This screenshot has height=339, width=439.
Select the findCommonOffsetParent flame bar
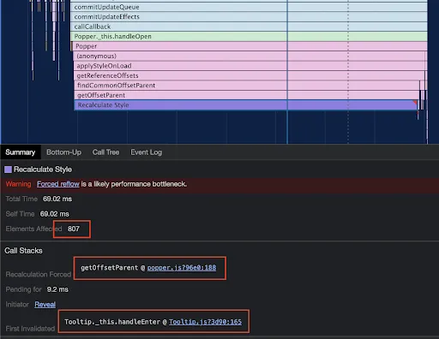(x=247, y=86)
